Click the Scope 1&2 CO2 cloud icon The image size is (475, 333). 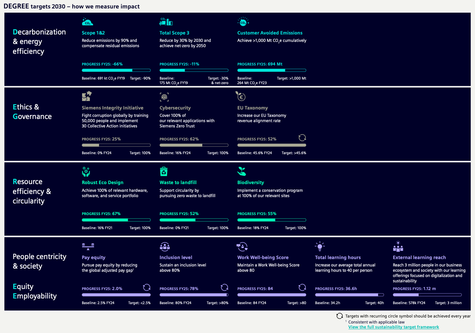87,22
